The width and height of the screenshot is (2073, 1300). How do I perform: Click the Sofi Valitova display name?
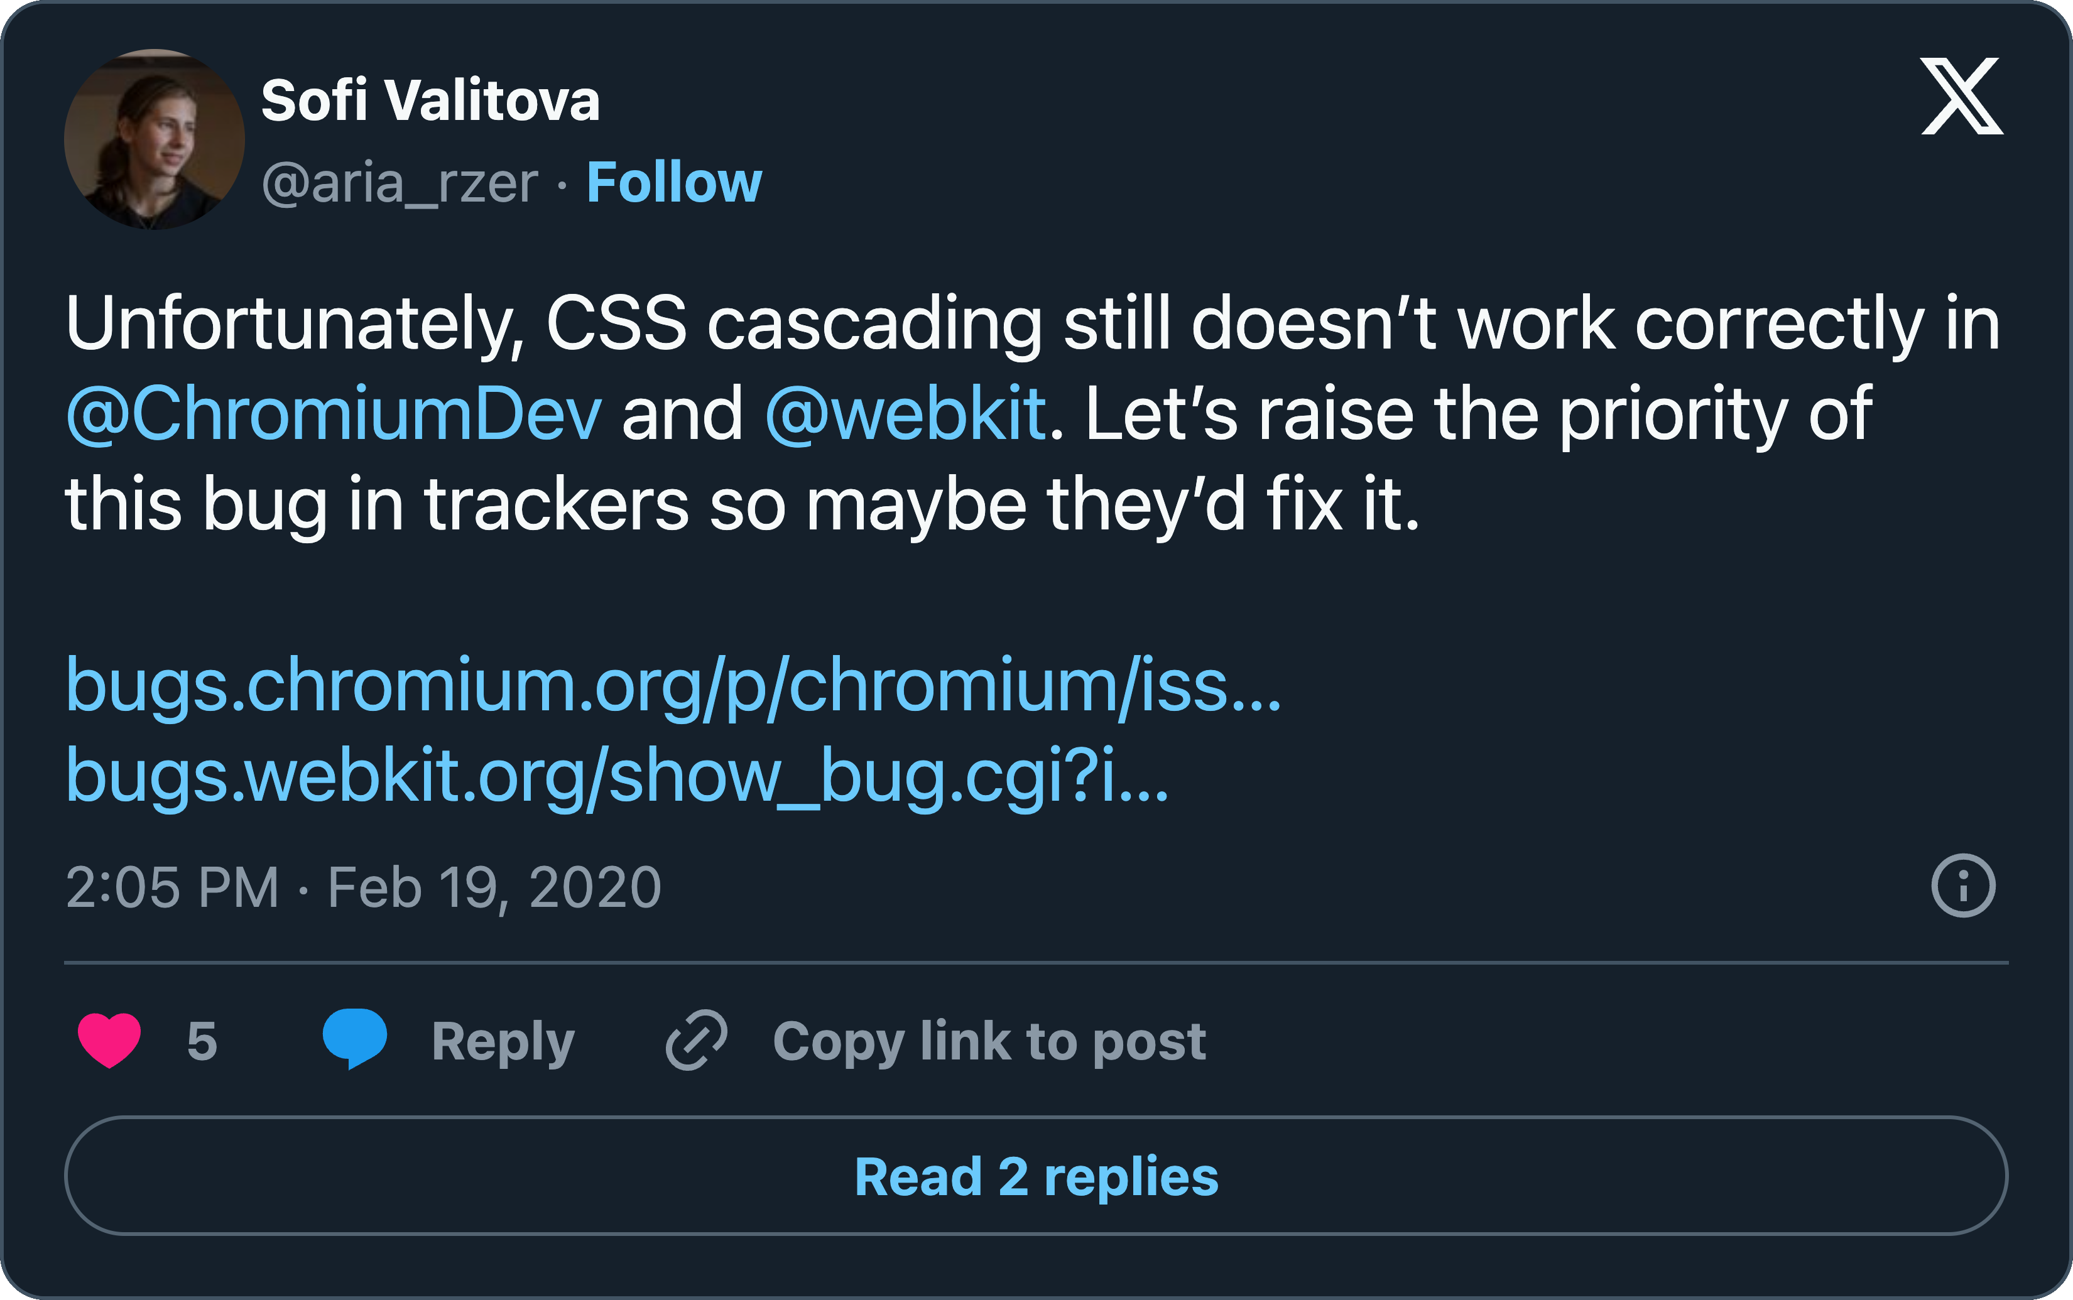[430, 100]
